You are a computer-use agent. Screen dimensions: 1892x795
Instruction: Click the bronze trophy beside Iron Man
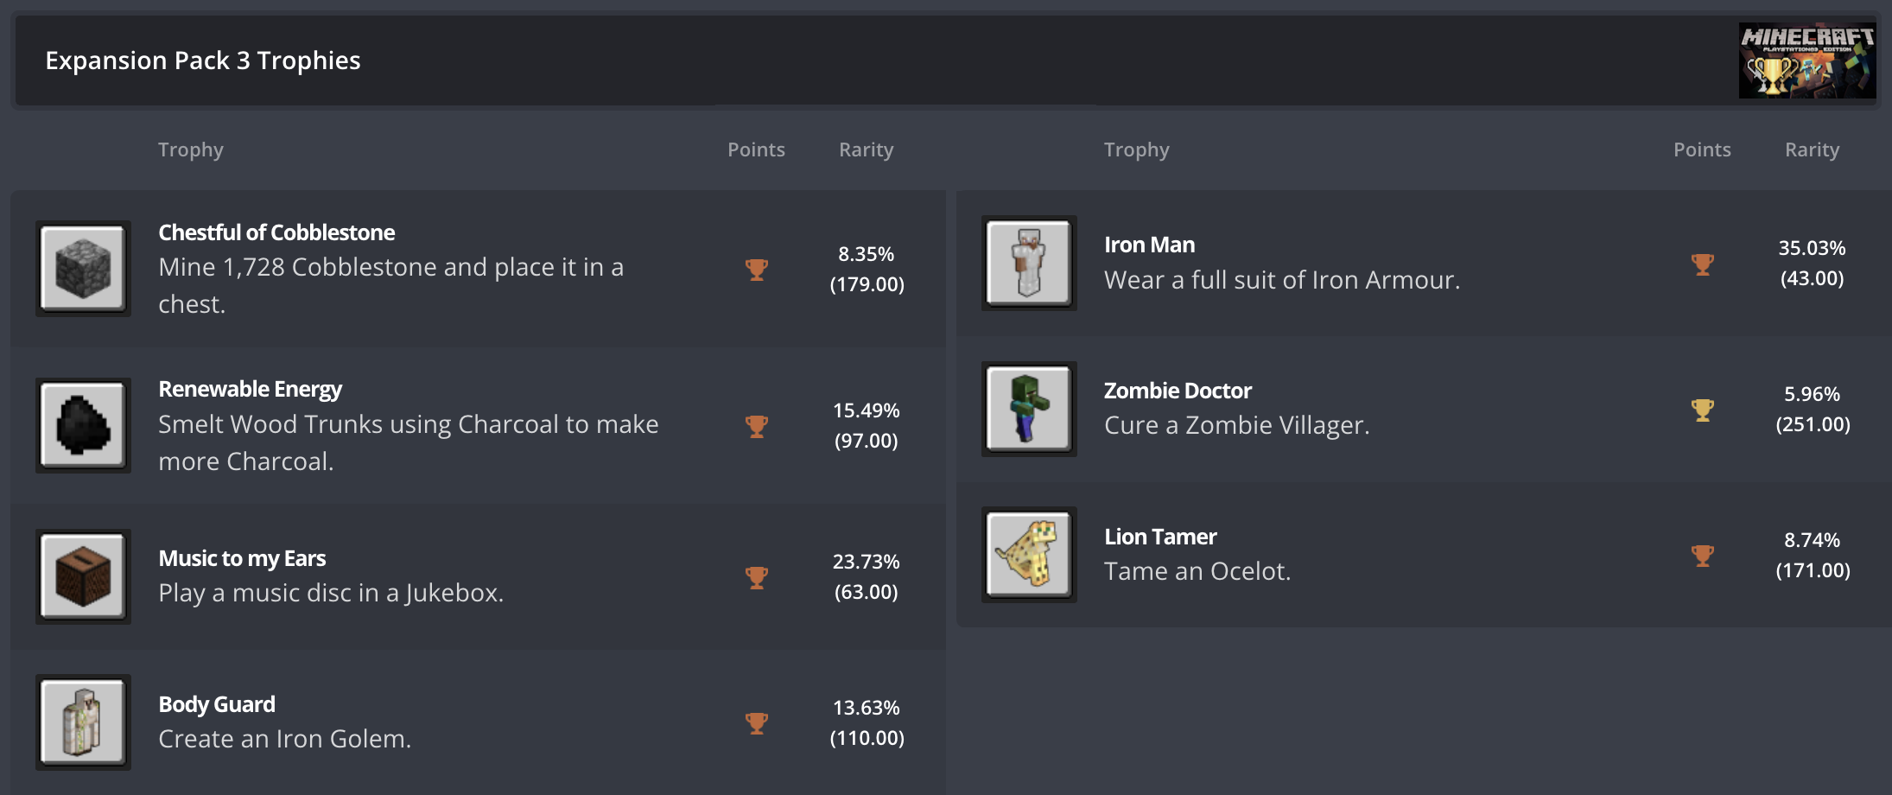[1703, 263]
